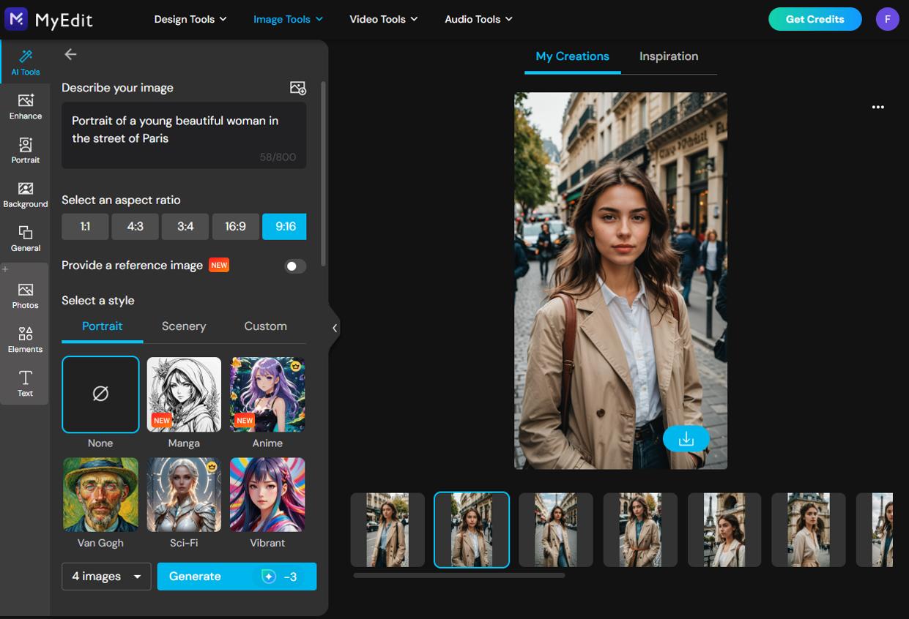Select the Elements sidebar icon
Screen dimensions: 909x619
(25, 338)
